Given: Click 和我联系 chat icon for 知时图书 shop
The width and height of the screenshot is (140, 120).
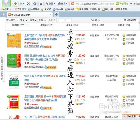Looking at the screenshot, I should [x=46, y=88].
